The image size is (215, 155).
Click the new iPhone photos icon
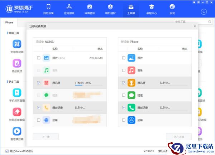click(x=132, y=58)
